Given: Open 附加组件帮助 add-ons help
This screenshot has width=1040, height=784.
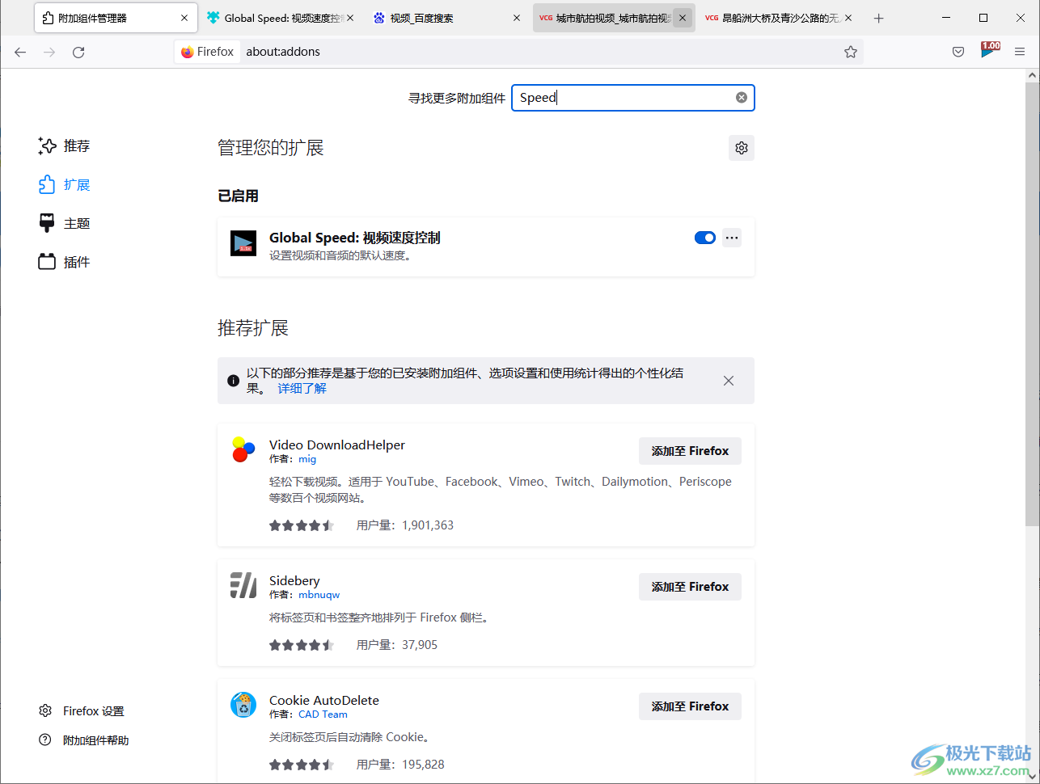Looking at the screenshot, I should 84,740.
